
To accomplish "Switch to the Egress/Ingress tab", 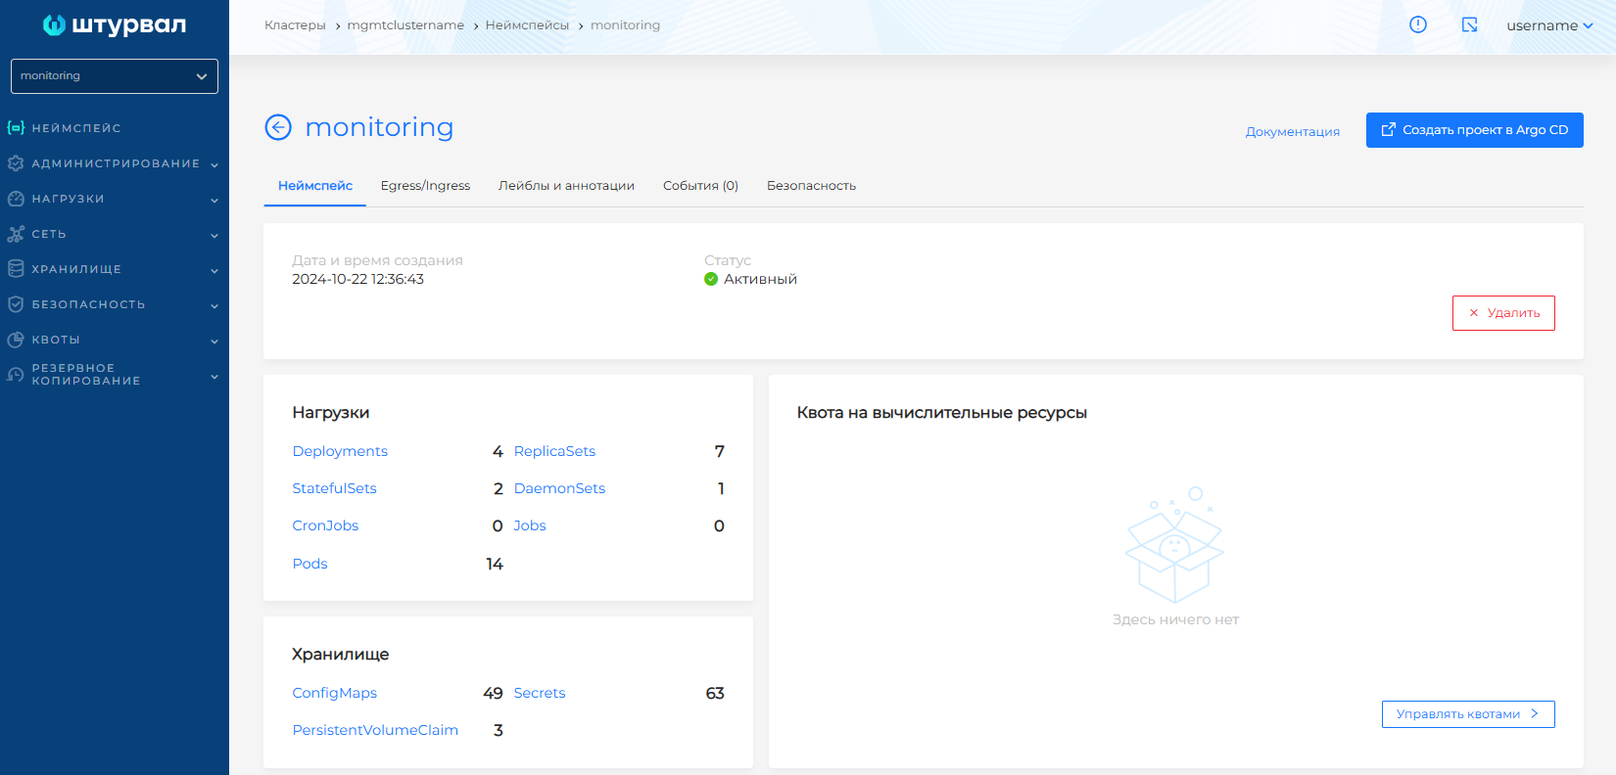I will point(425,186).
